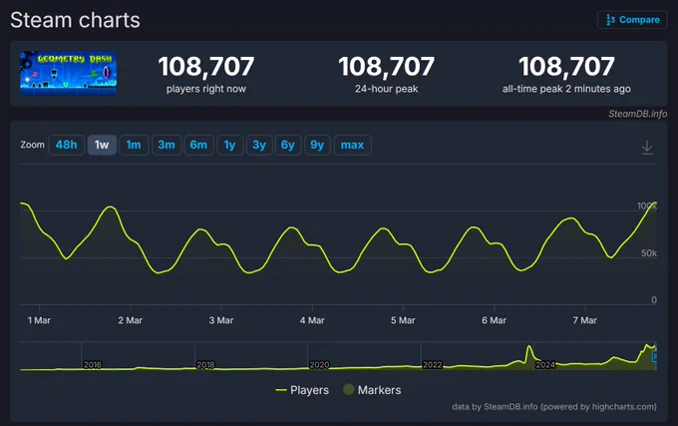Download chart data using the download icon
Screen dimensions: 678x426
[x=647, y=147]
